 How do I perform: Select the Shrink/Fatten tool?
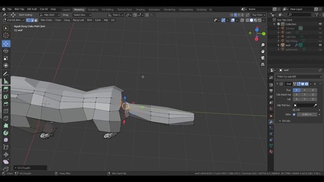coord(6,154)
